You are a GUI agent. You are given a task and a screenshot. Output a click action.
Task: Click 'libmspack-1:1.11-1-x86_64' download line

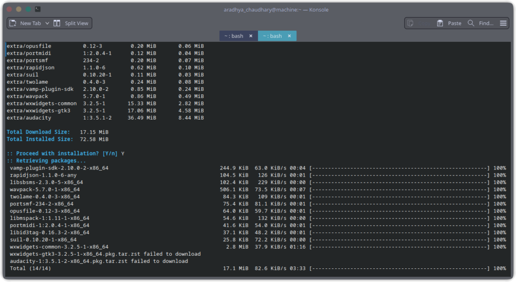[x=257, y=218]
